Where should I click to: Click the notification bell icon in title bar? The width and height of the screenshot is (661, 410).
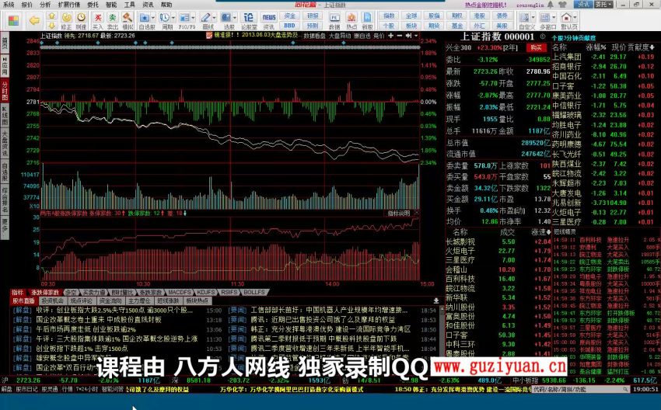coord(551,5)
